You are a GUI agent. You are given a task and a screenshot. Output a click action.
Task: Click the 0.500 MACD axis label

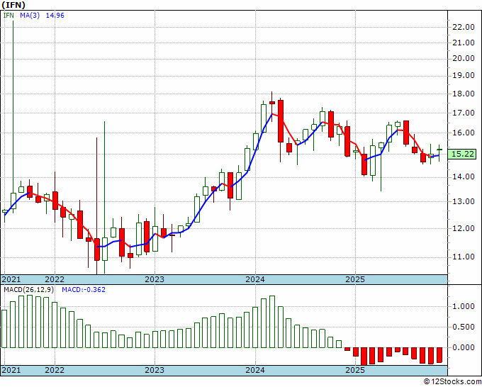click(464, 327)
